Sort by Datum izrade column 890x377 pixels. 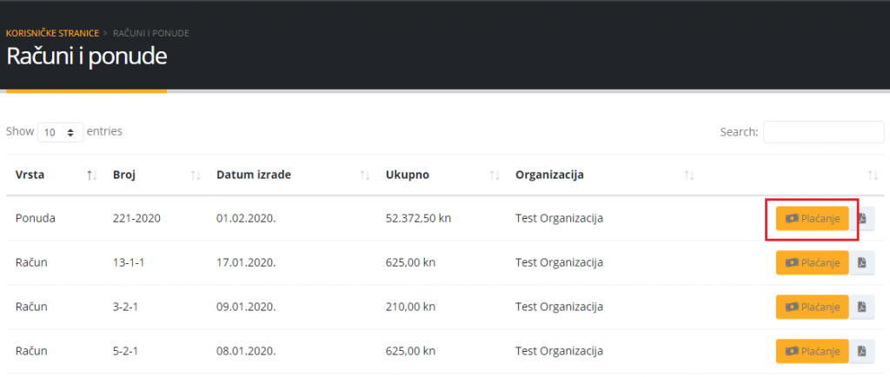[x=254, y=175]
